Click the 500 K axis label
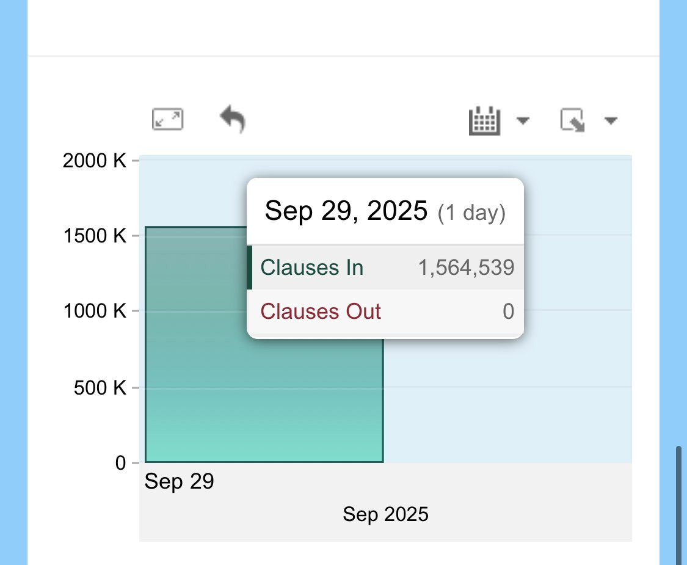This screenshot has height=565, width=687. tap(100, 388)
